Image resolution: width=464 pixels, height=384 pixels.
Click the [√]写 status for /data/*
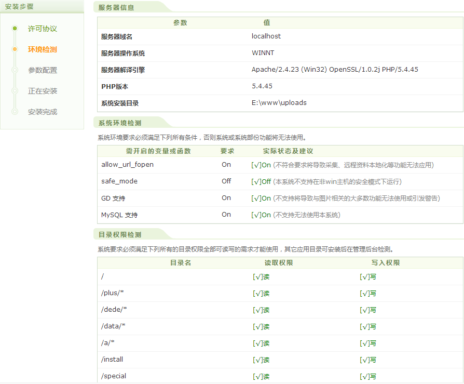pyautogui.click(x=368, y=326)
